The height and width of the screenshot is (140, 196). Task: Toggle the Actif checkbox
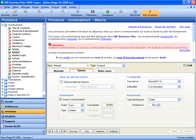pos(185,65)
